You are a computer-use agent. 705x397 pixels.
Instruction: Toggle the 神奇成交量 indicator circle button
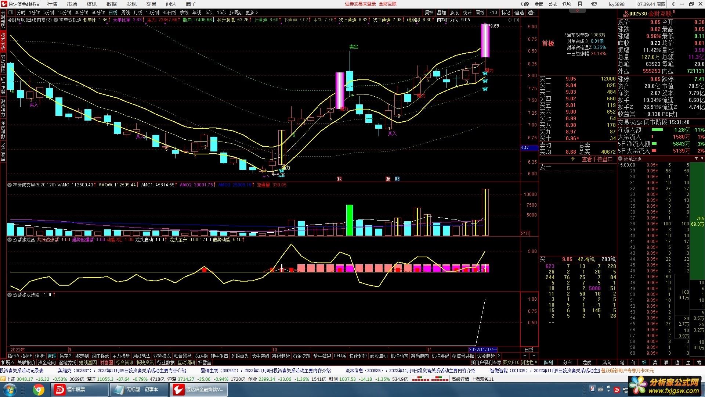pyautogui.click(x=10, y=185)
